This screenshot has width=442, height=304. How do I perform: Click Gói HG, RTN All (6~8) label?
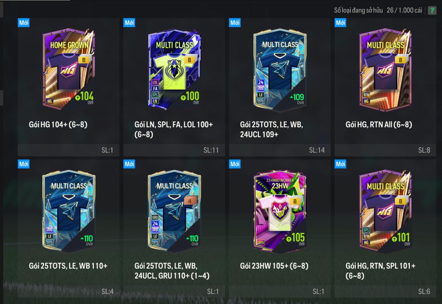pyautogui.click(x=379, y=124)
